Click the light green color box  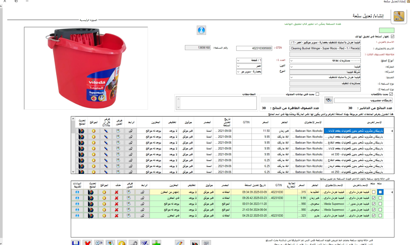coord(386,30)
